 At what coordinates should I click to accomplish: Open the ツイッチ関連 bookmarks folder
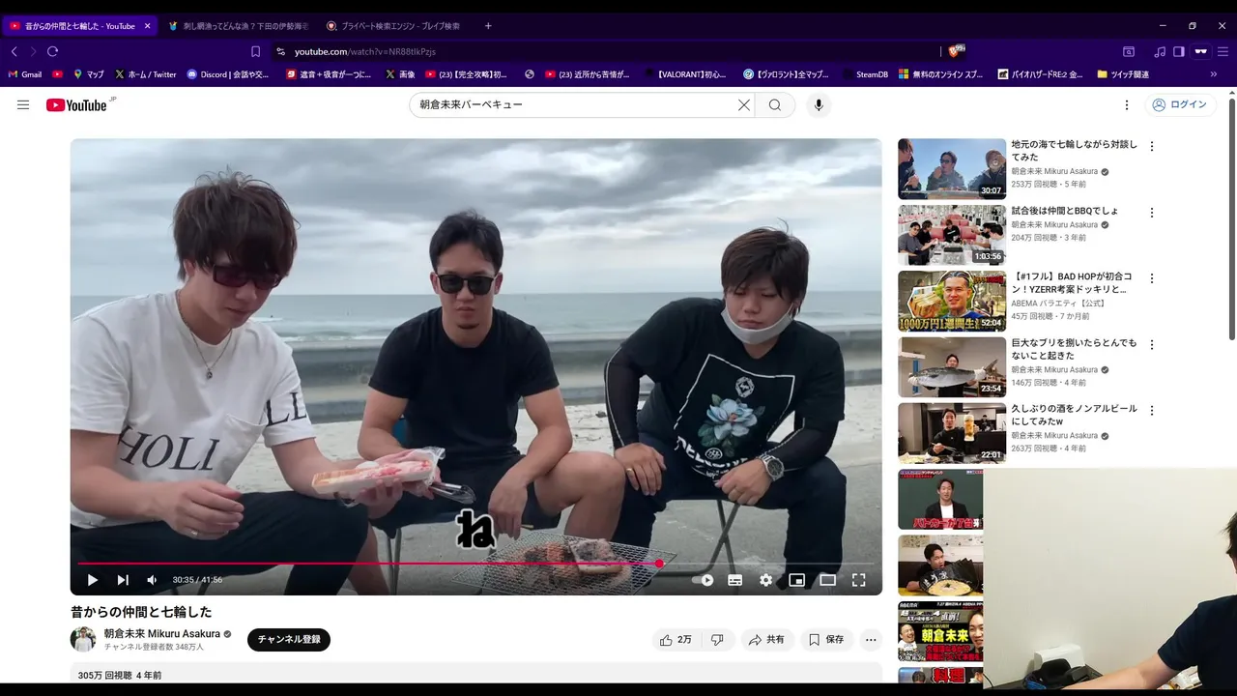tap(1123, 74)
